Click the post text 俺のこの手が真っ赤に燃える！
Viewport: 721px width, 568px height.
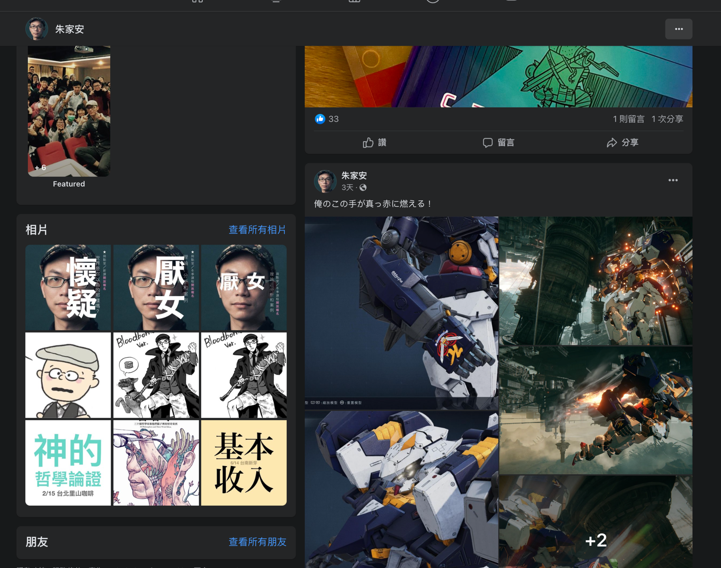(373, 204)
